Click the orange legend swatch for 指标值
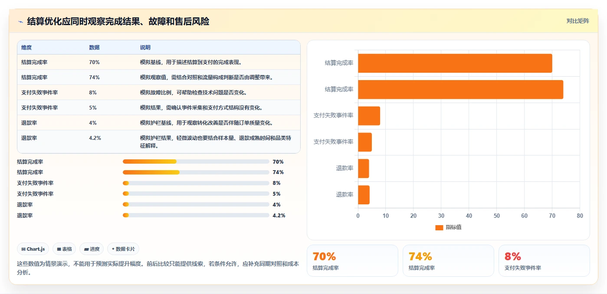 (x=439, y=227)
